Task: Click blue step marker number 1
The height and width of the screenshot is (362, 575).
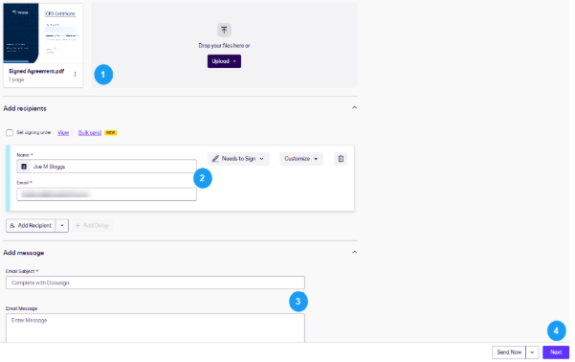Action: tap(103, 75)
